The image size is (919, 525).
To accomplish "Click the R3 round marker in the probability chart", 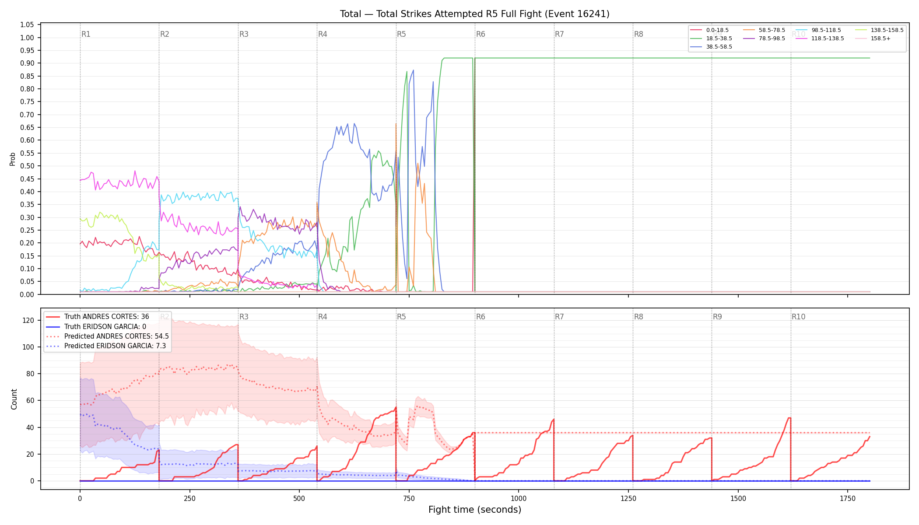I will point(244,34).
